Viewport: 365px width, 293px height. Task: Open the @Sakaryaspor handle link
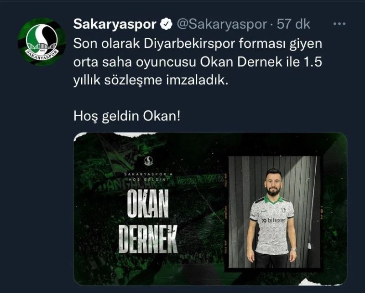tap(222, 24)
